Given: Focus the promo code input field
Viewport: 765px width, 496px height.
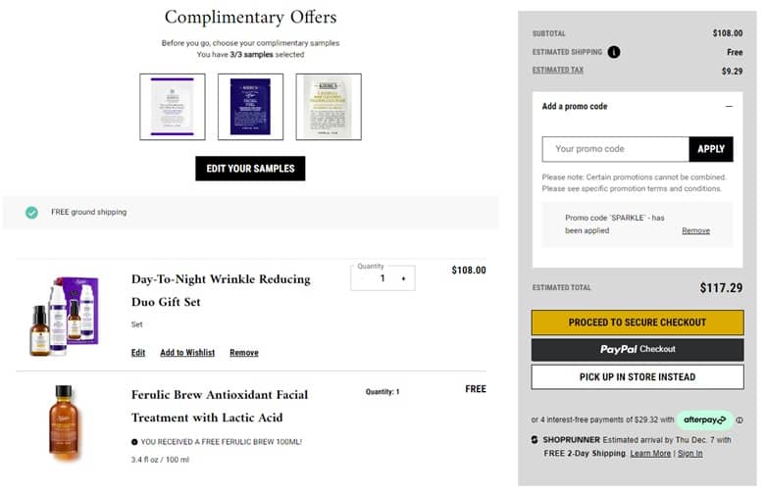Looking at the screenshot, I should point(616,149).
